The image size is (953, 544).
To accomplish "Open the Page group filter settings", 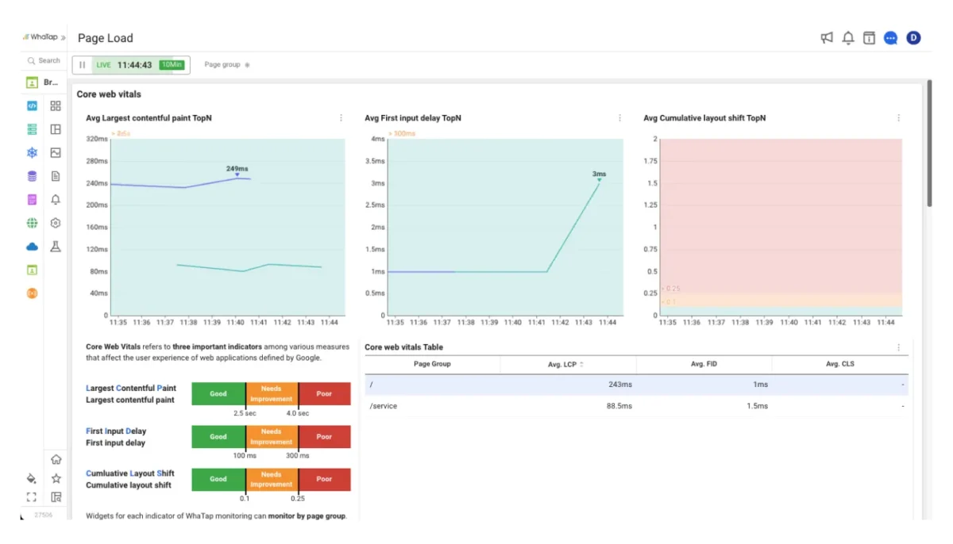I will pos(247,65).
